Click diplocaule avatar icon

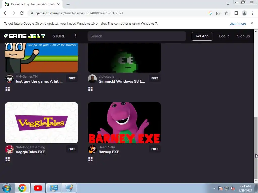pyautogui.click(x=92, y=79)
